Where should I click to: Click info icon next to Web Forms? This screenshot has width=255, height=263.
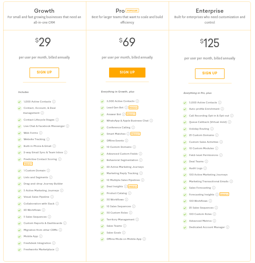[40, 133]
